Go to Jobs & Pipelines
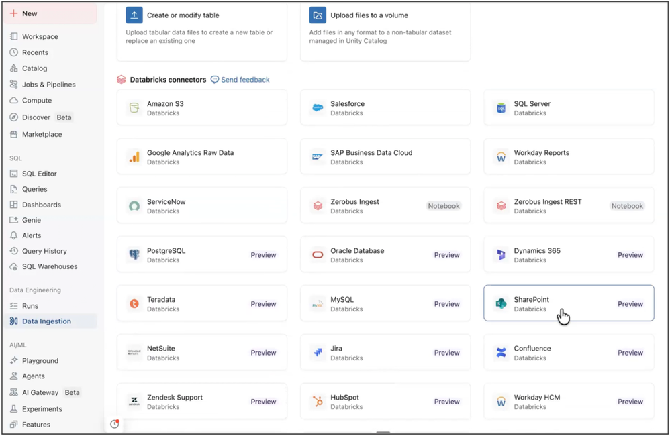Viewport: 670px width, 436px height. [x=48, y=85]
